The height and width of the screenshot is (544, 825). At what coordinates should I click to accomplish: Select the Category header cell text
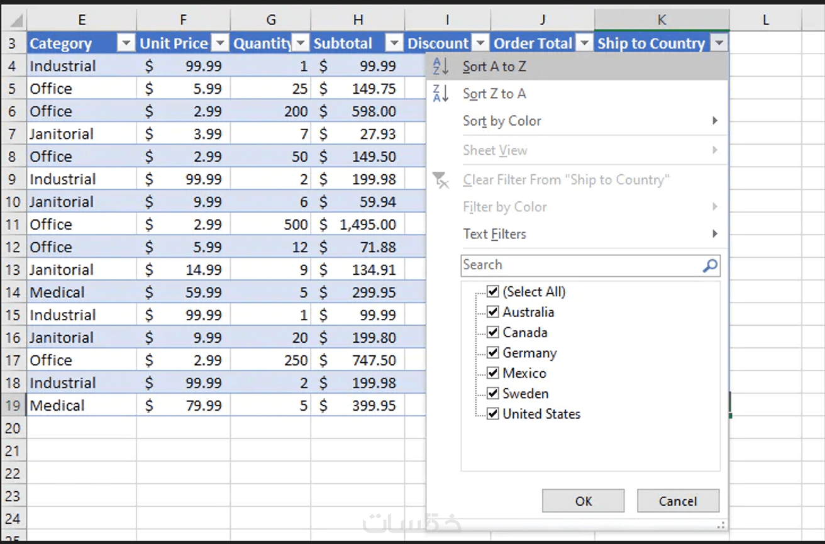coord(61,43)
